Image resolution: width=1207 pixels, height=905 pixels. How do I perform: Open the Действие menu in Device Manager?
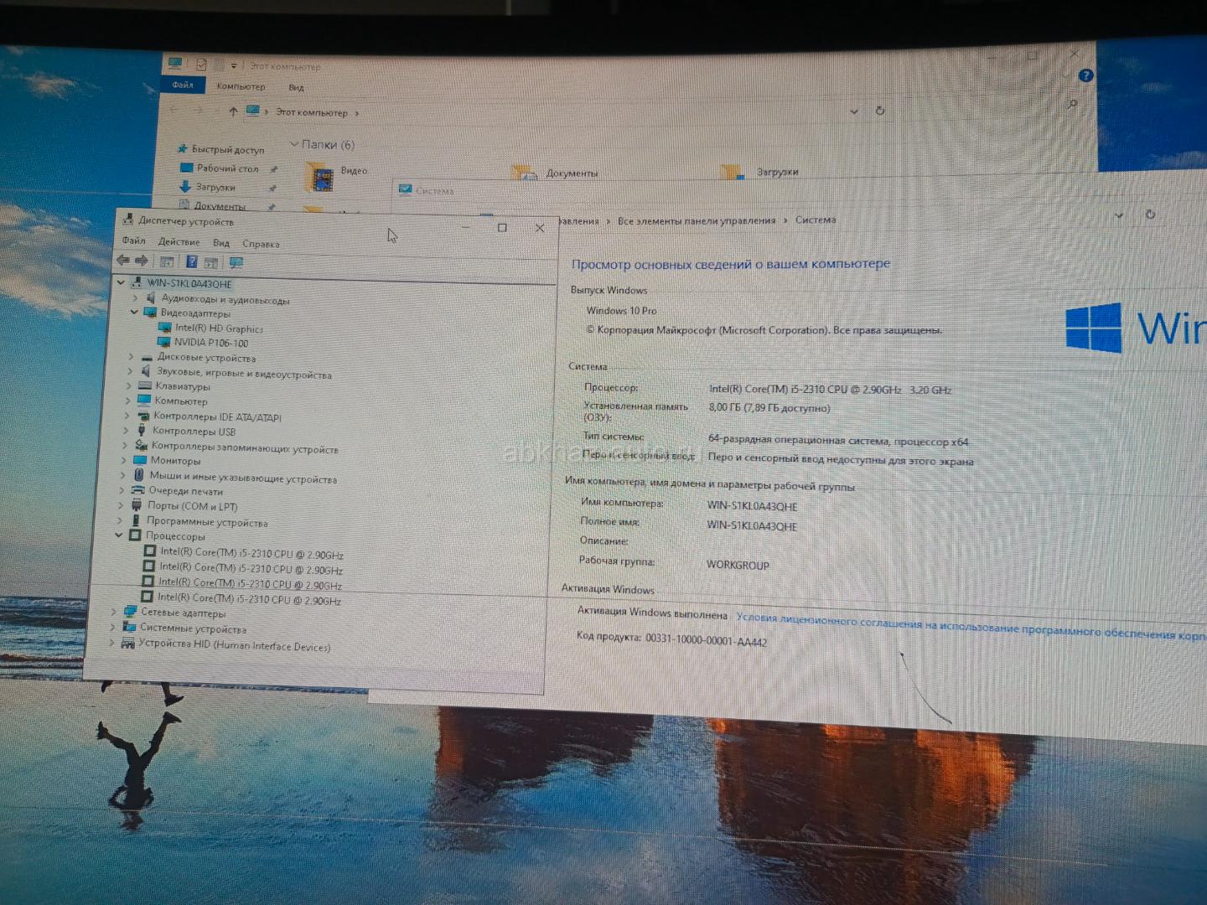tap(179, 241)
